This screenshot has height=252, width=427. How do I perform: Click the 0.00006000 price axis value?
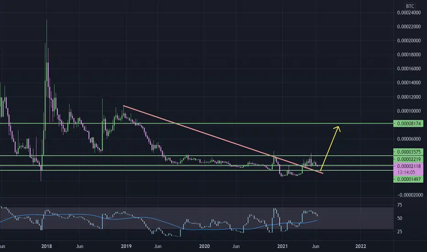pyautogui.click(x=409, y=139)
